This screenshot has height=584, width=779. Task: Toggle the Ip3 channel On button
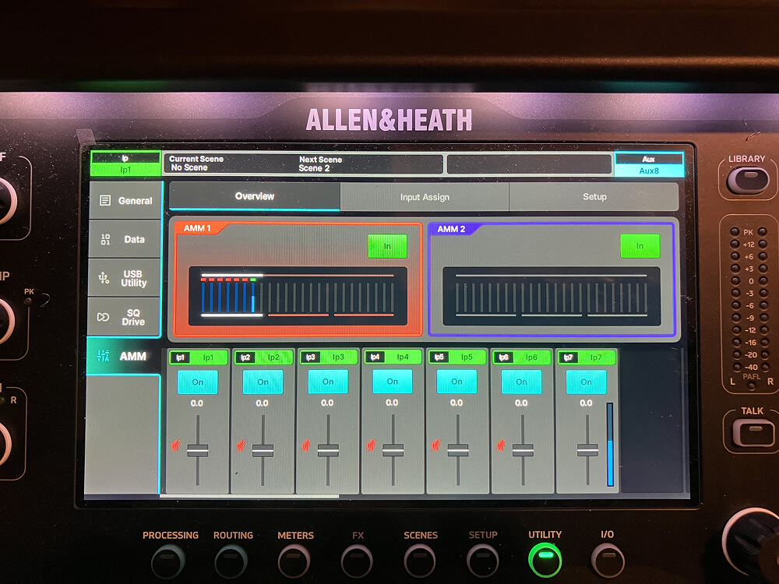coord(328,382)
